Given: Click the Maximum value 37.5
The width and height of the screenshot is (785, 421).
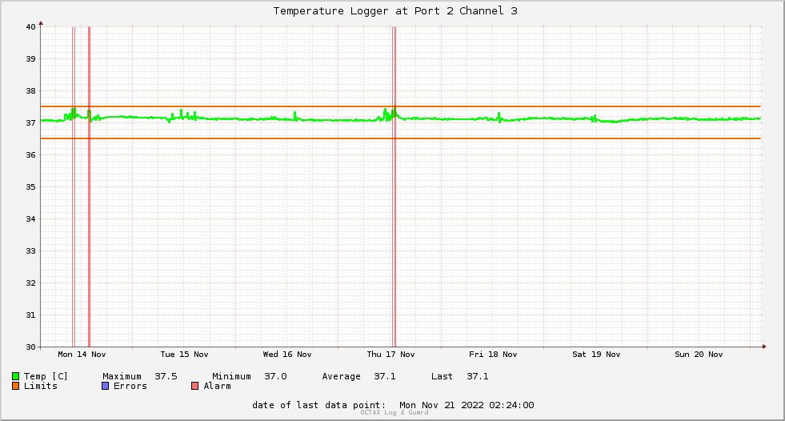Looking at the screenshot, I should [x=166, y=376].
